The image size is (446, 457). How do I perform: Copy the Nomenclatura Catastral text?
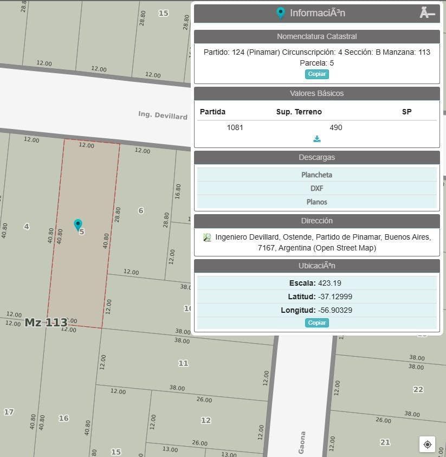pyautogui.click(x=317, y=74)
